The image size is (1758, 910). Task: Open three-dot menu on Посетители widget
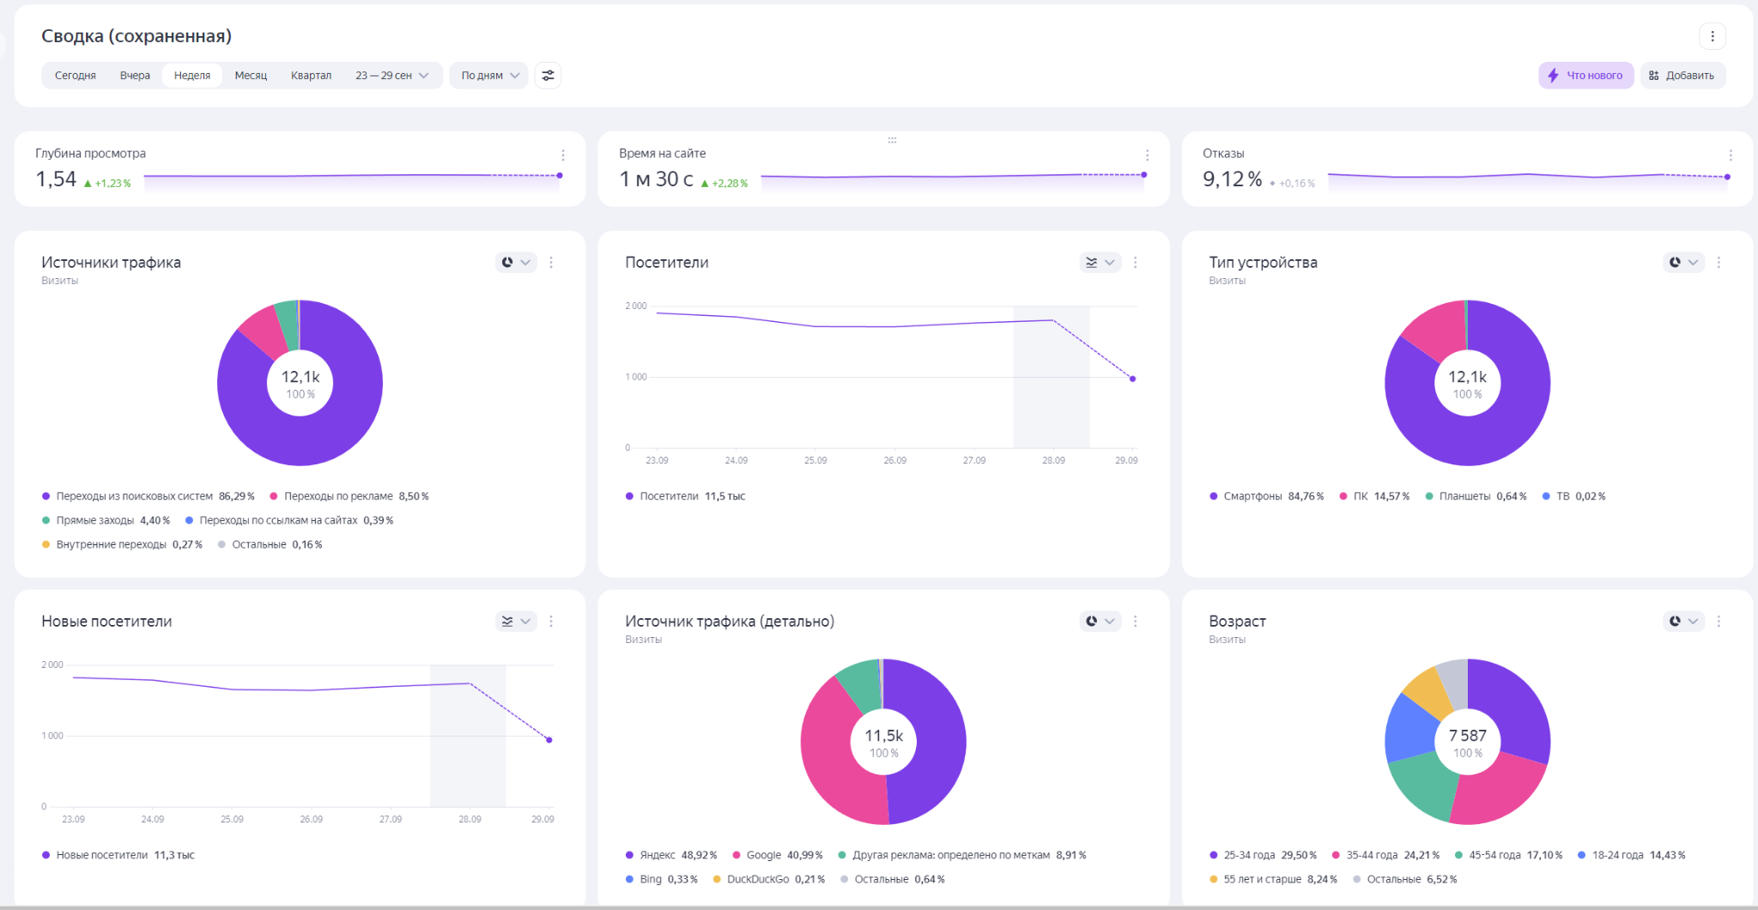tap(1135, 263)
